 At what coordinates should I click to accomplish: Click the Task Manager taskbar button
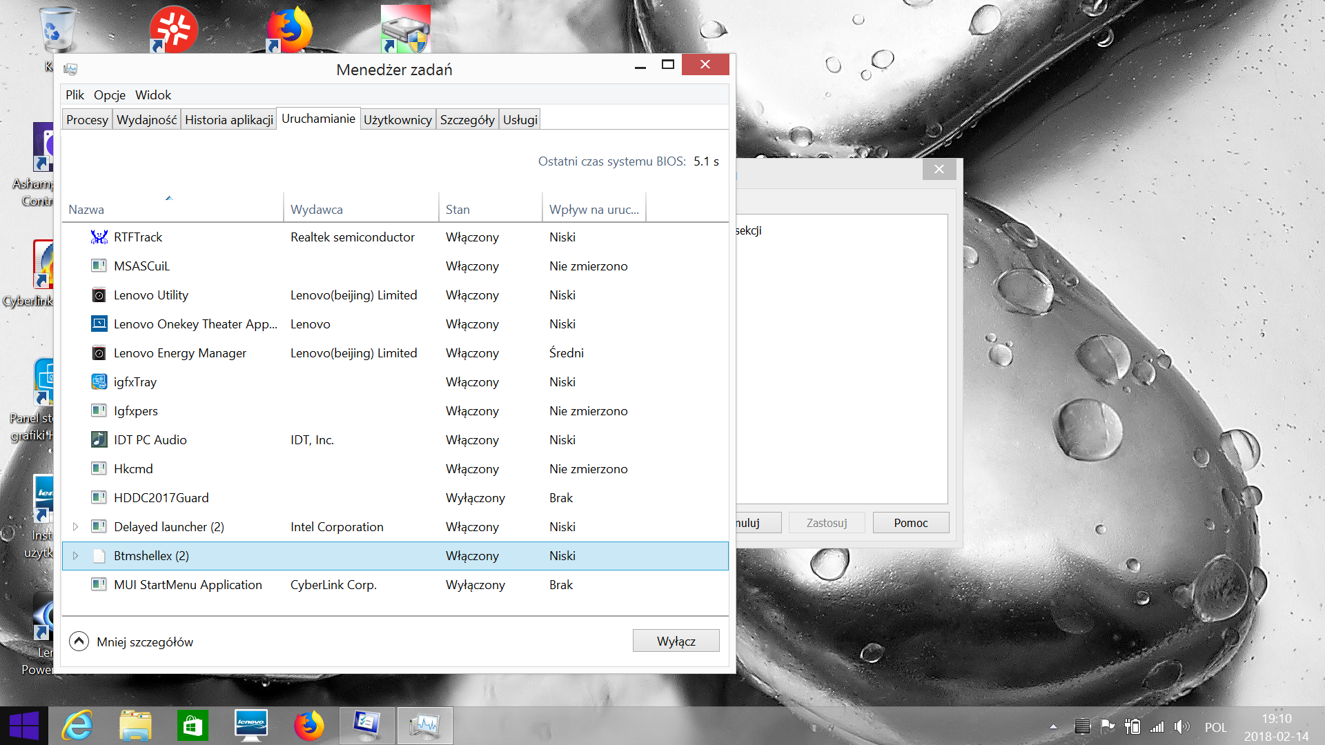coord(424,726)
